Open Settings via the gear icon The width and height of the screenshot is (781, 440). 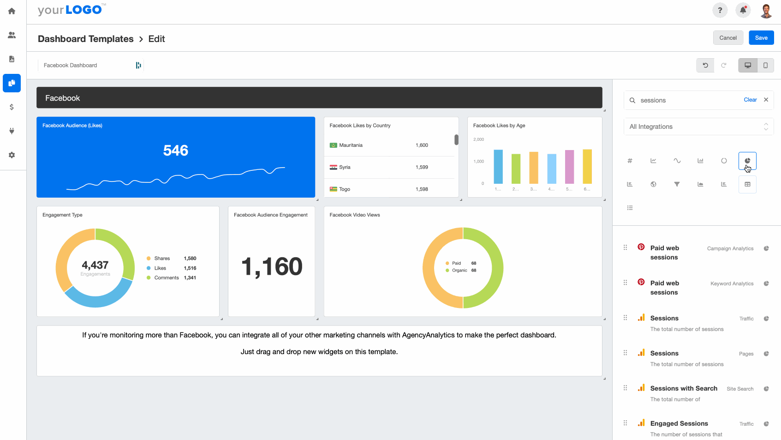point(12,155)
